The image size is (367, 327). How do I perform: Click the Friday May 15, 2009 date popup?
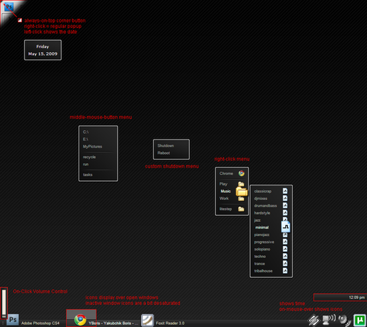tap(43, 50)
